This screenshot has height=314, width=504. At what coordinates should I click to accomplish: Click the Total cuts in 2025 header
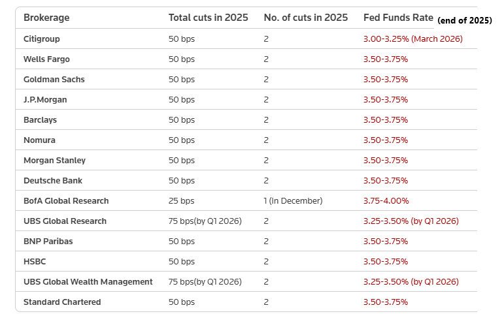coord(208,18)
